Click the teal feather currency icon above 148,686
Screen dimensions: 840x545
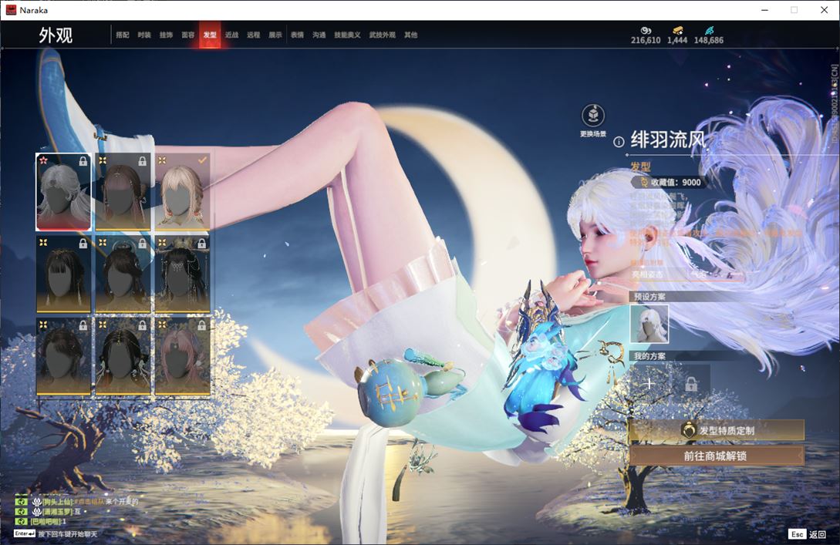(x=709, y=31)
